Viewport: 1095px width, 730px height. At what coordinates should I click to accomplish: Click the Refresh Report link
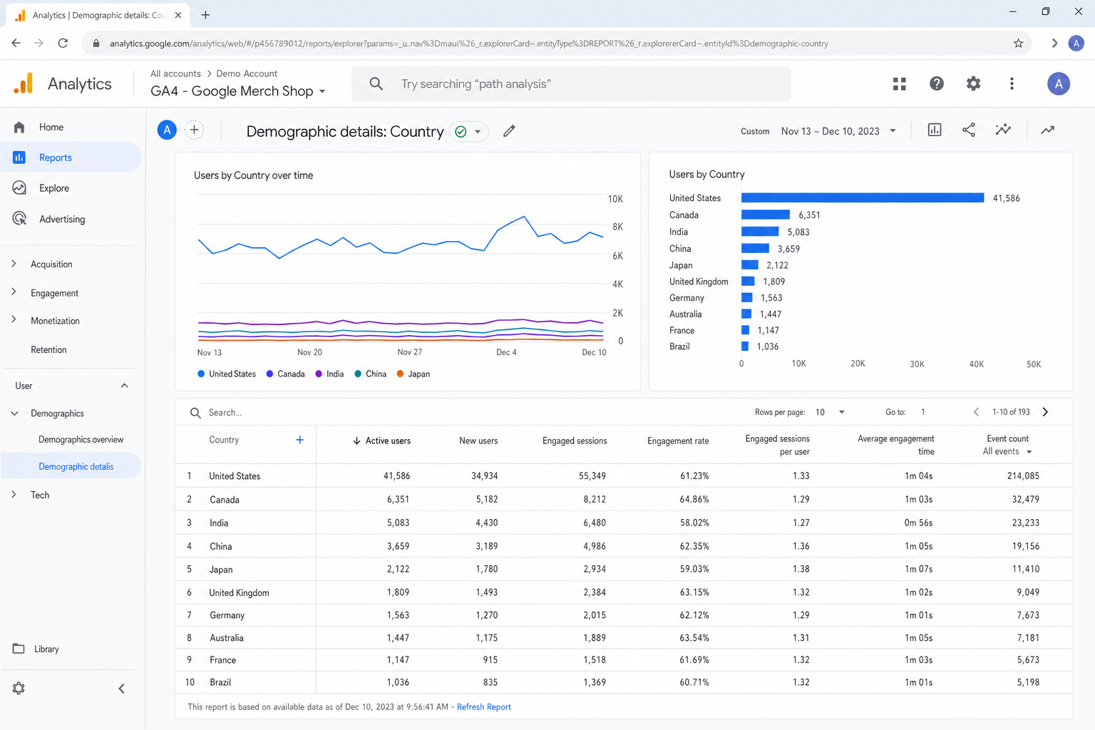click(x=483, y=707)
